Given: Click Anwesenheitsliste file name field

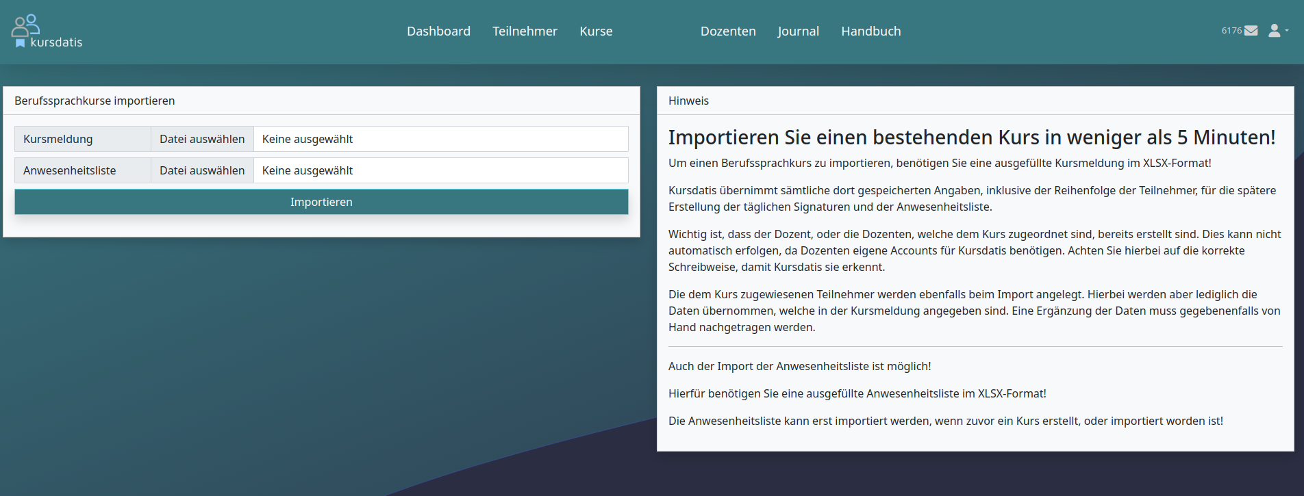Looking at the screenshot, I should click(440, 170).
